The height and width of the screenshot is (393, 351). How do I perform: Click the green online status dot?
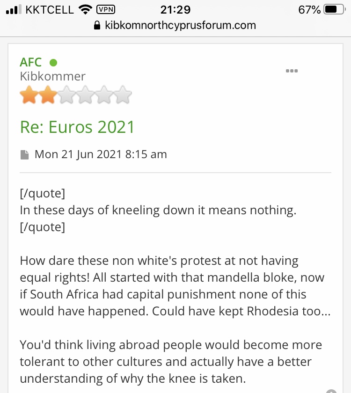pyautogui.click(x=53, y=62)
